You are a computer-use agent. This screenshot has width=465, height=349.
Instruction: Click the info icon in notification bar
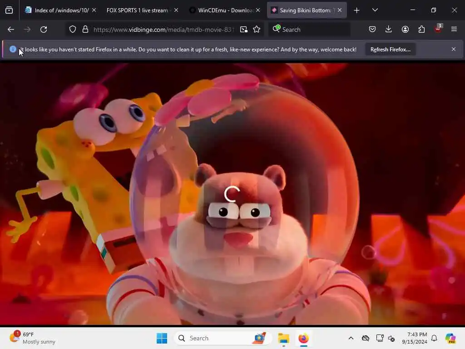[x=13, y=49]
